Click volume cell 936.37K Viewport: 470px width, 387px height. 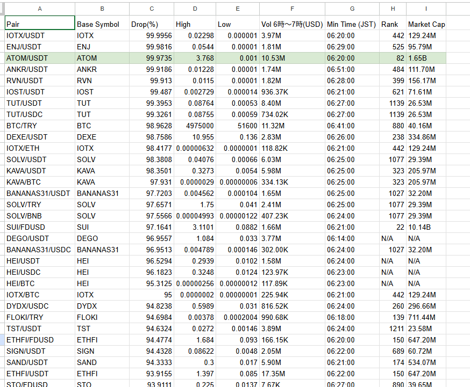coord(292,92)
